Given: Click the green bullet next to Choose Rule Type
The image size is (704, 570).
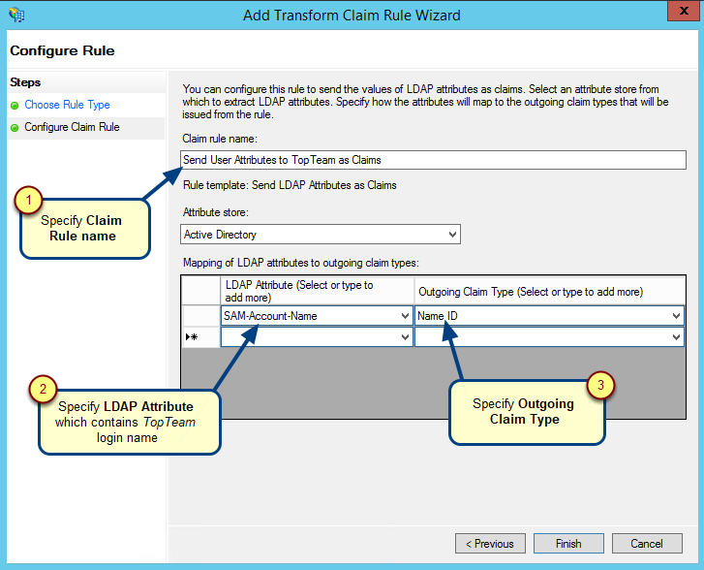Looking at the screenshot, I should 15,106.
